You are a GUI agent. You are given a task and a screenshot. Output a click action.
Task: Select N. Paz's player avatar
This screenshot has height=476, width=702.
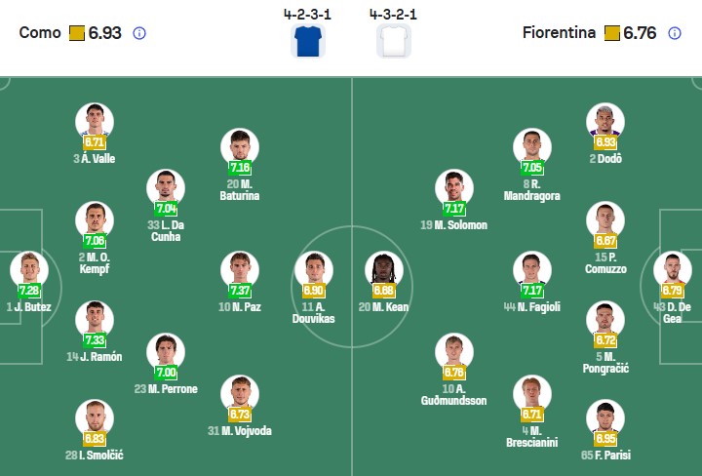239,269
